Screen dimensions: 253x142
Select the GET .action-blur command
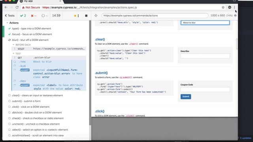tap(49, 58)
